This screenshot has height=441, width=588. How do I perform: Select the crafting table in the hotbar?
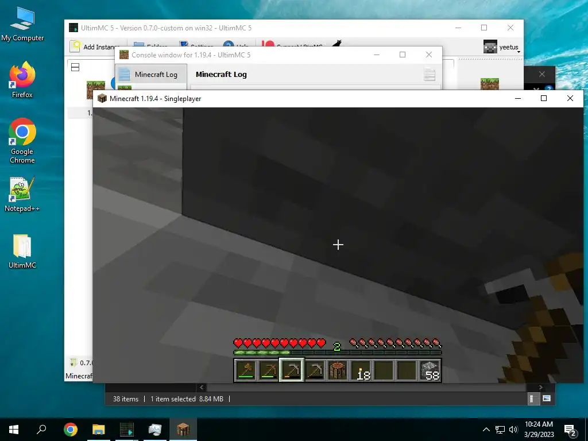click(338, 370)
